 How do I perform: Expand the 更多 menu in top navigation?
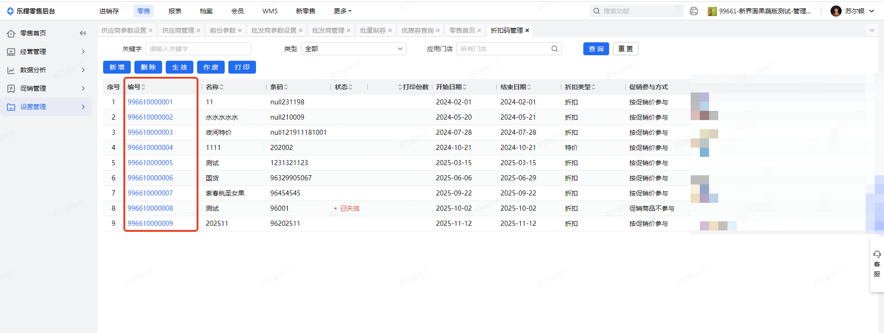pyautogui.click(x=343, y=11)
